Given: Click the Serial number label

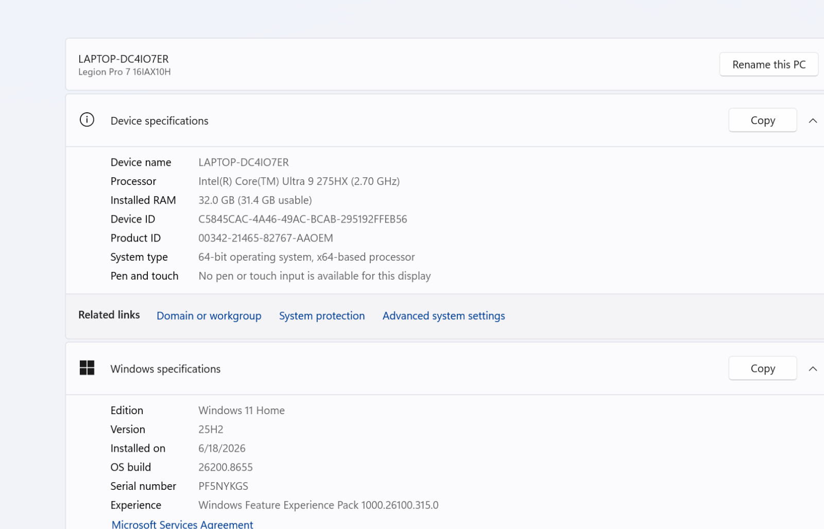Looking at the screenshot, I should pos(143,486).
